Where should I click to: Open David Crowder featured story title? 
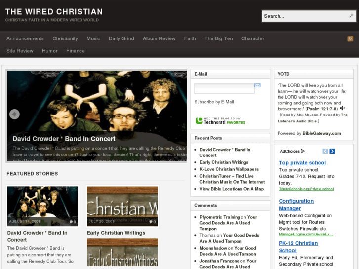pyautogui.click(x=38, y=236)
